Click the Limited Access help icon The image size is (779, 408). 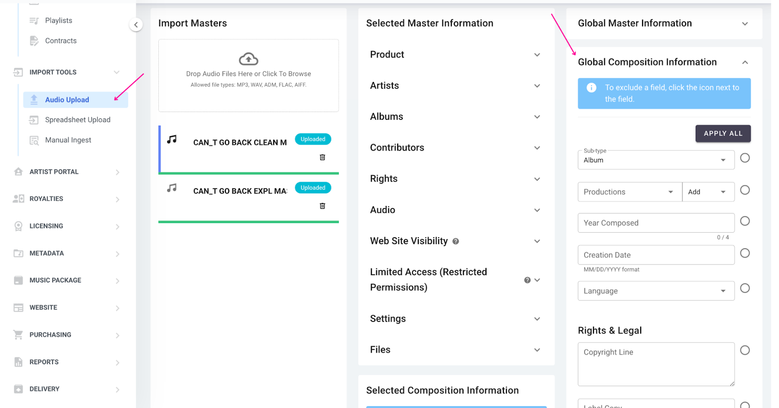[527, 280]
